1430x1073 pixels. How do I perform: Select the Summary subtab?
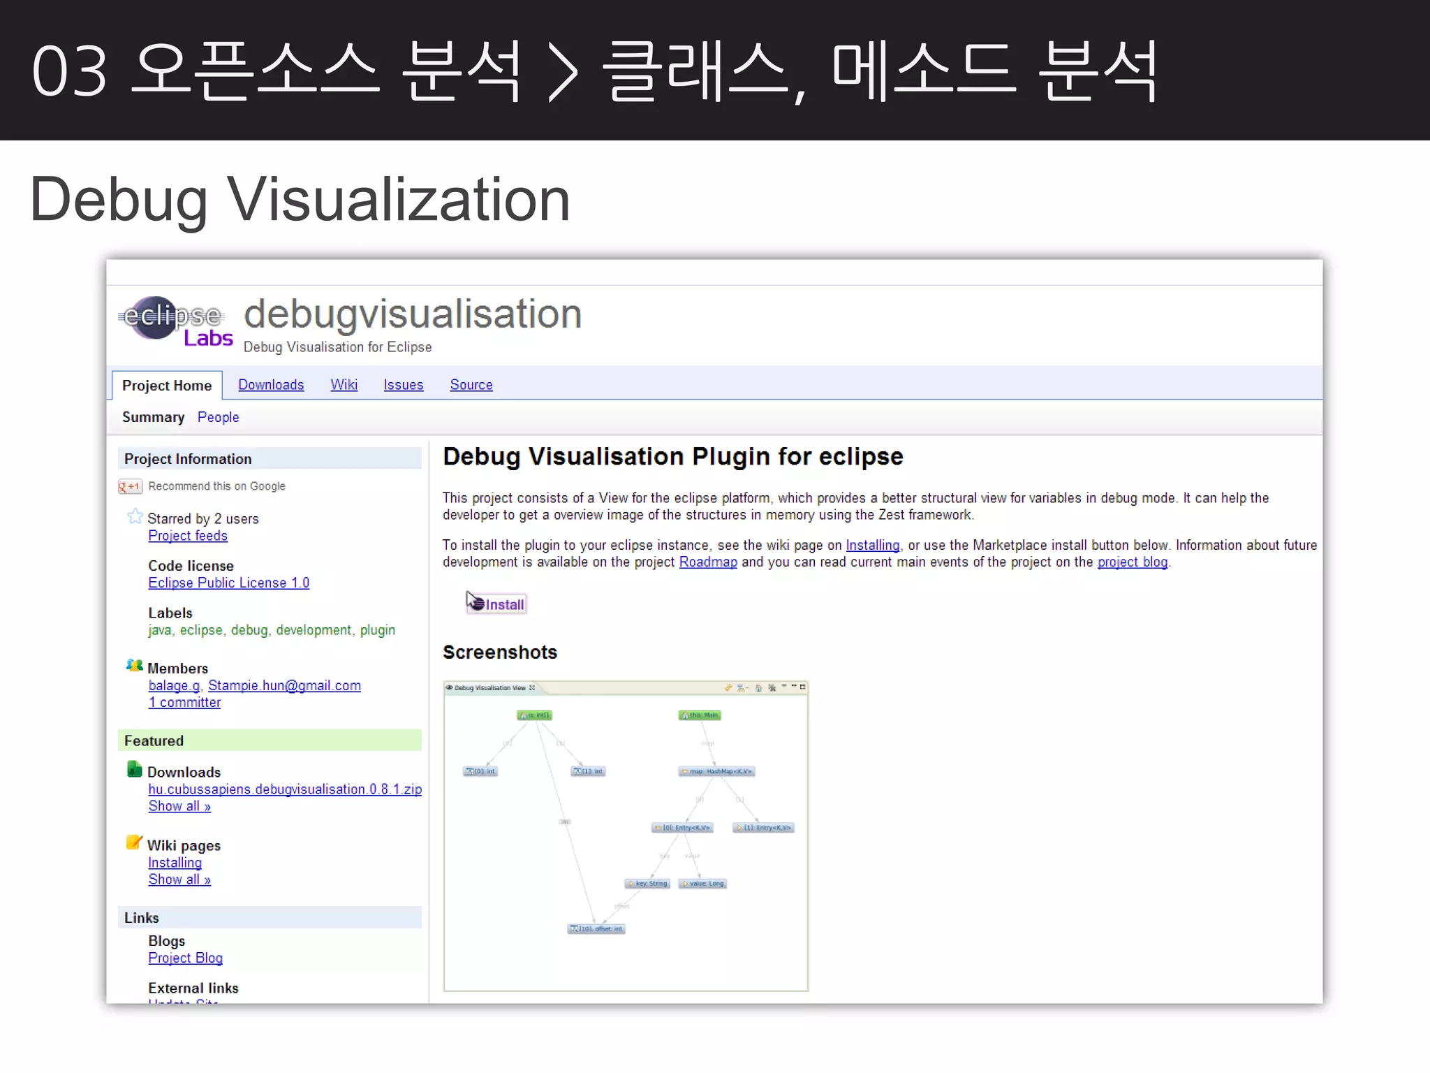pos(153,417)
